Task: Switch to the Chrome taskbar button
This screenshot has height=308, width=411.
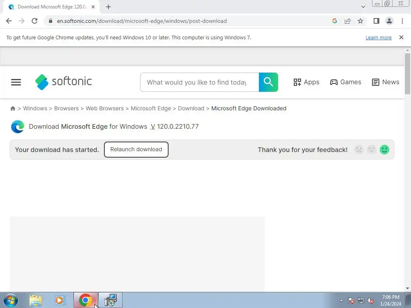Action: 85,300
